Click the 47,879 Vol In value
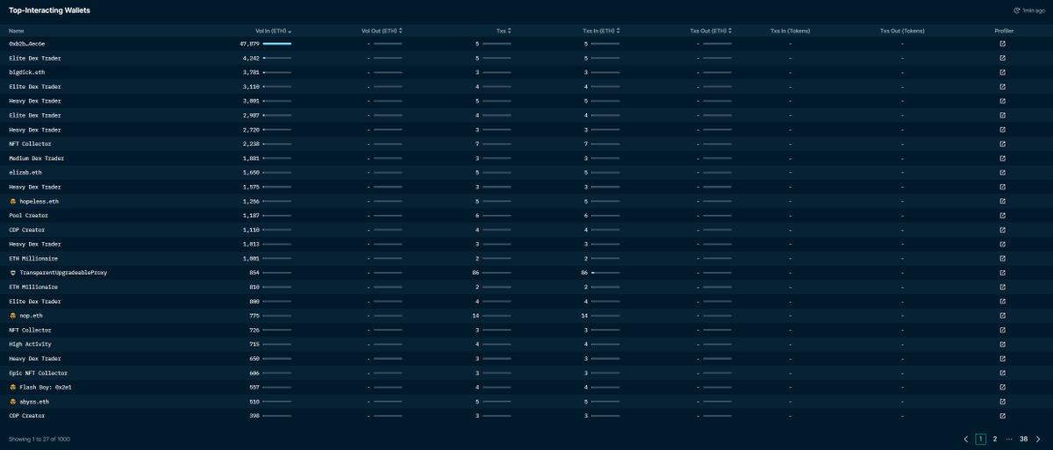Screen dimensions: 1053x450 tap(250, 44)
